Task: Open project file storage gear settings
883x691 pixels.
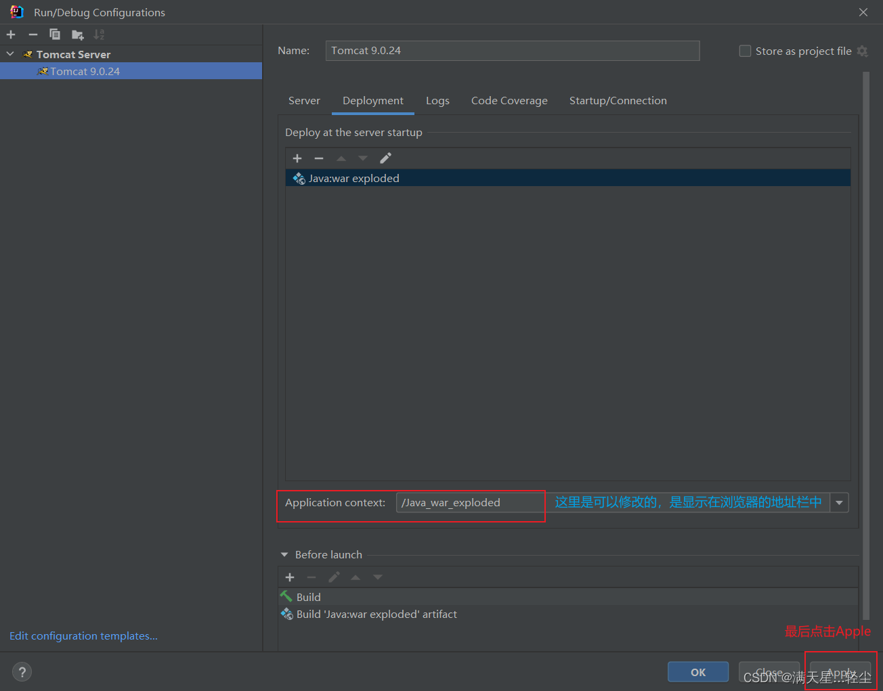Action: [x=862, y=51]
